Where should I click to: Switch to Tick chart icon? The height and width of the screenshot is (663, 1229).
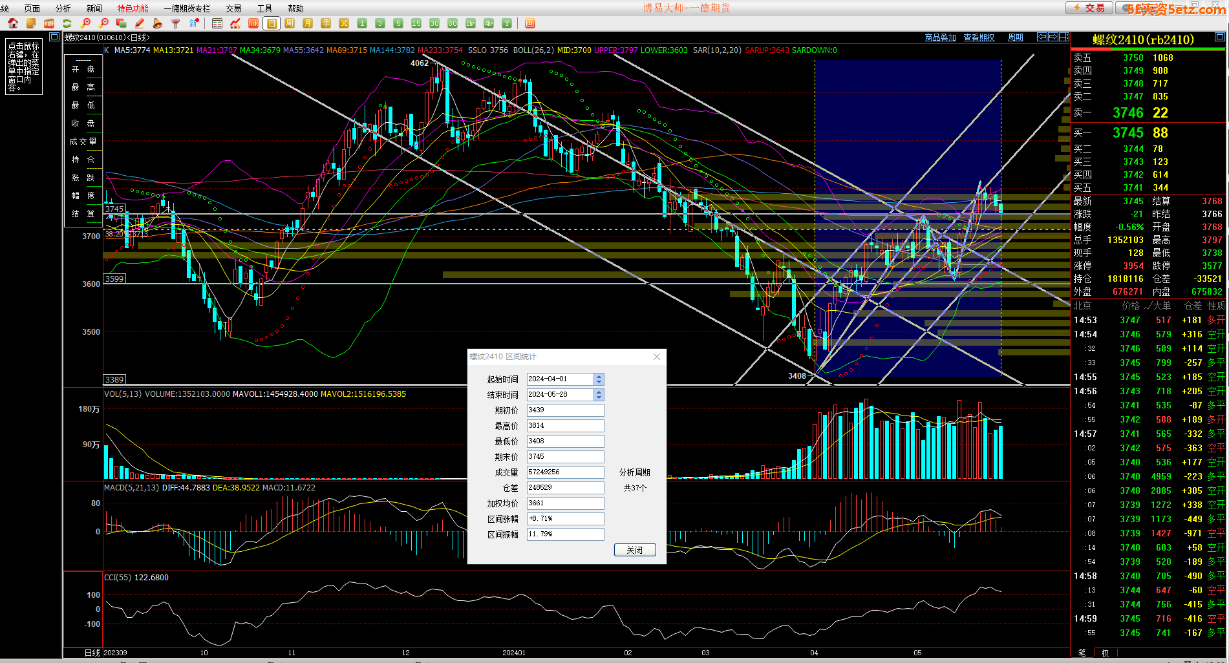click(253, 23)
